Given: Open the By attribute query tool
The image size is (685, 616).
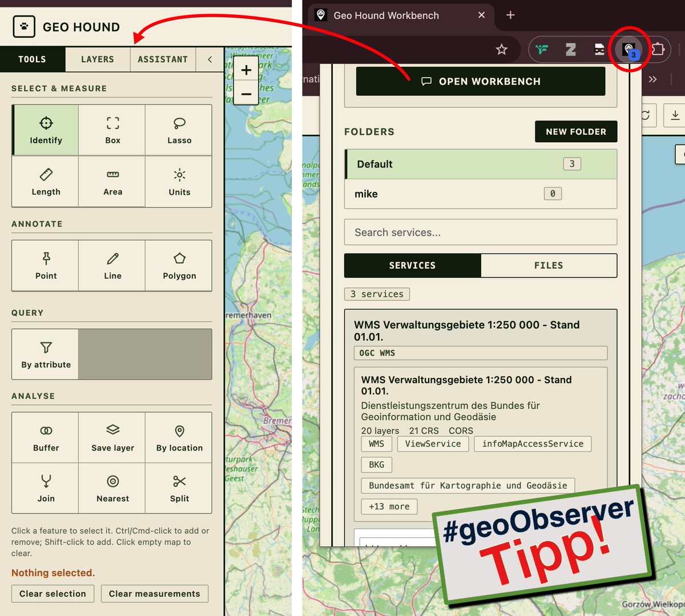Looking at the screenshot, I should (x=46, y=355).
